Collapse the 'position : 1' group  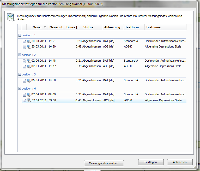click(x=19, y=35)
